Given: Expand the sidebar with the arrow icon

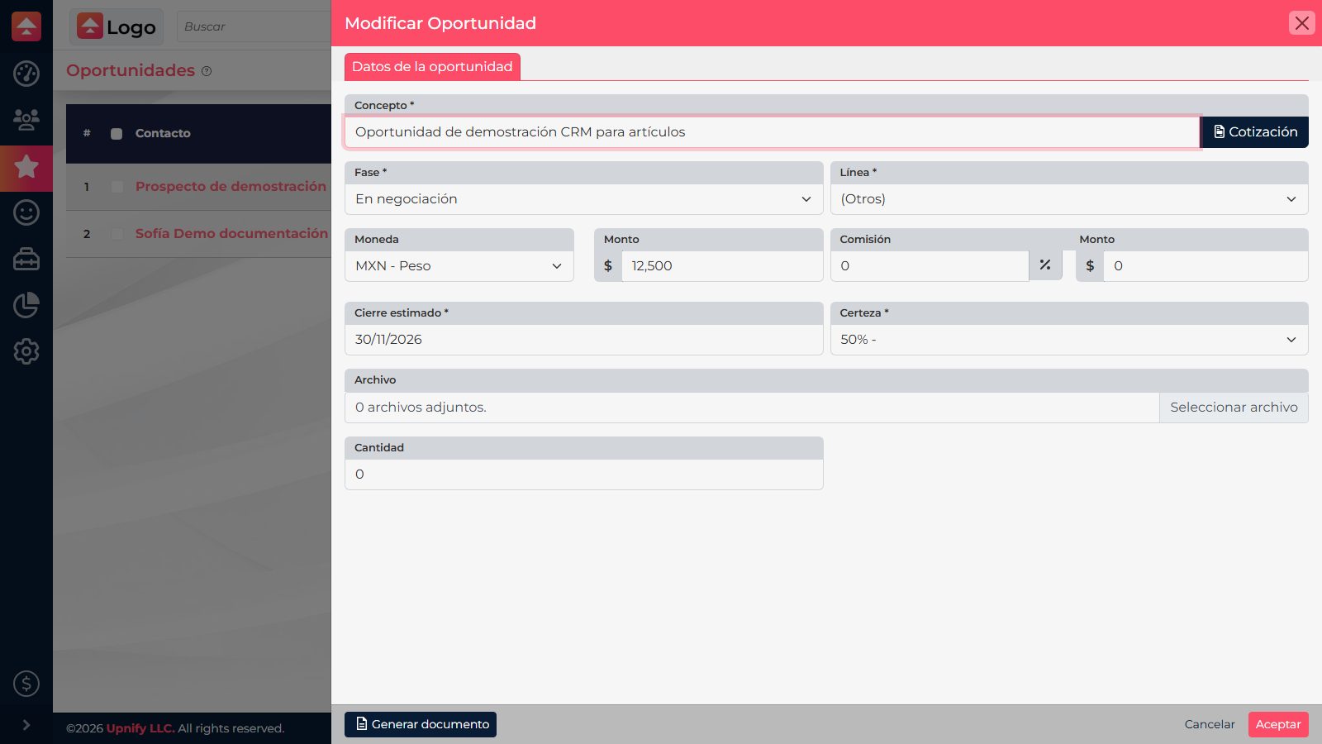Looking at the screenshot, I should click(26, 725).
